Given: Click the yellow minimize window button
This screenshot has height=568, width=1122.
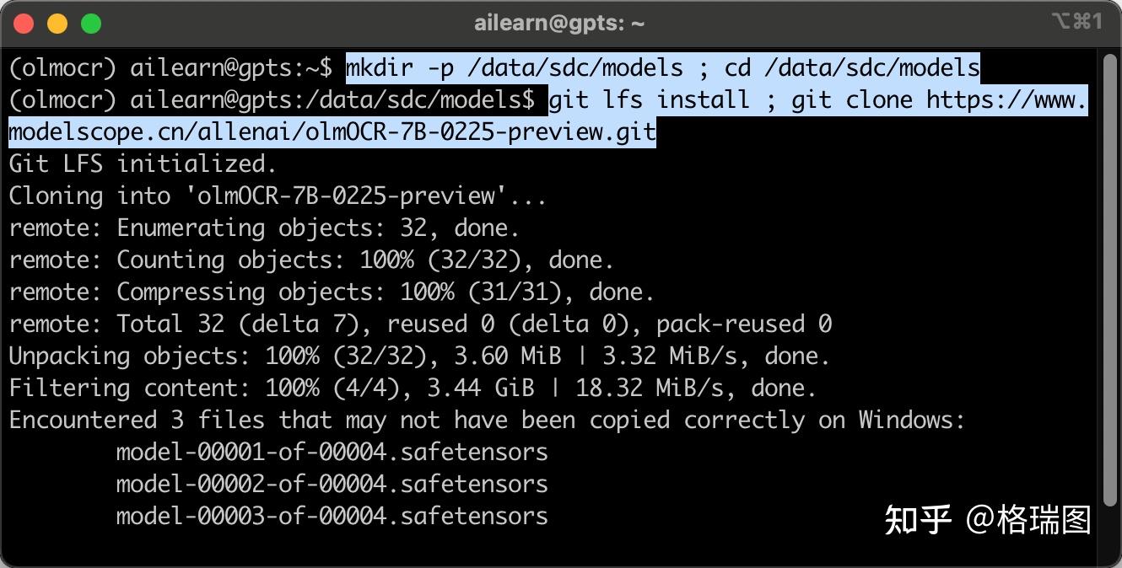Looking at the screenshot, I should click(57, 23).
